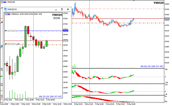
Task: Select blue diamond marker on last H1 candle
Action: tap(47, 46)
